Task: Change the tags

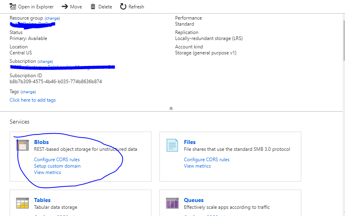Action: coord(28,92)
